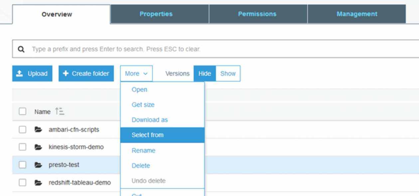Screen dimensions: 419x196
Task: Show versions using the Show toggle
Action: 228,74
